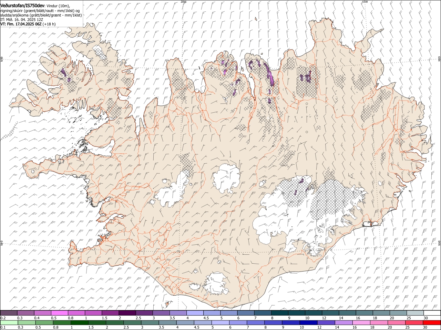The height and width of the screenshot is (330, 441).
Task: Pick lavender snow swatch between 4 and 4.5
Action: coord(195,313)
